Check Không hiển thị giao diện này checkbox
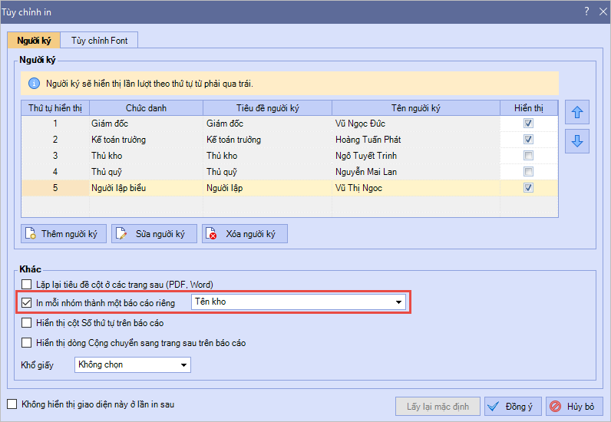Viewport: 611px width, 422px height. pos(12,404)
